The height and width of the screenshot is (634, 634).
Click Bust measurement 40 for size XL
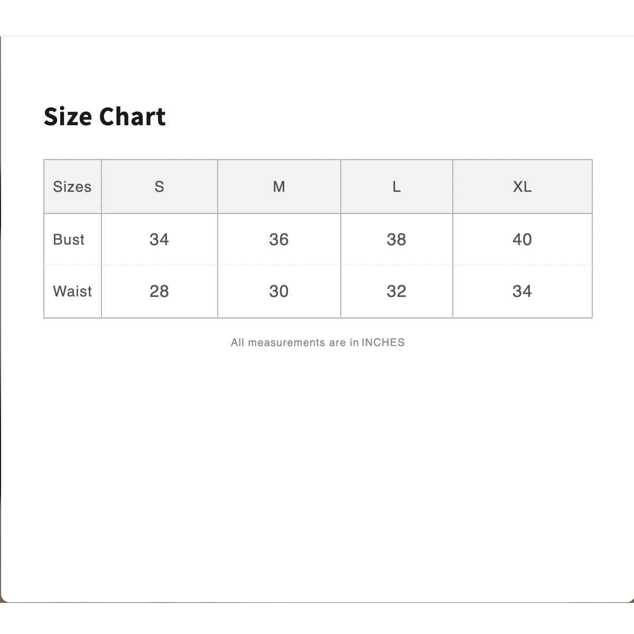coord(522,239)
